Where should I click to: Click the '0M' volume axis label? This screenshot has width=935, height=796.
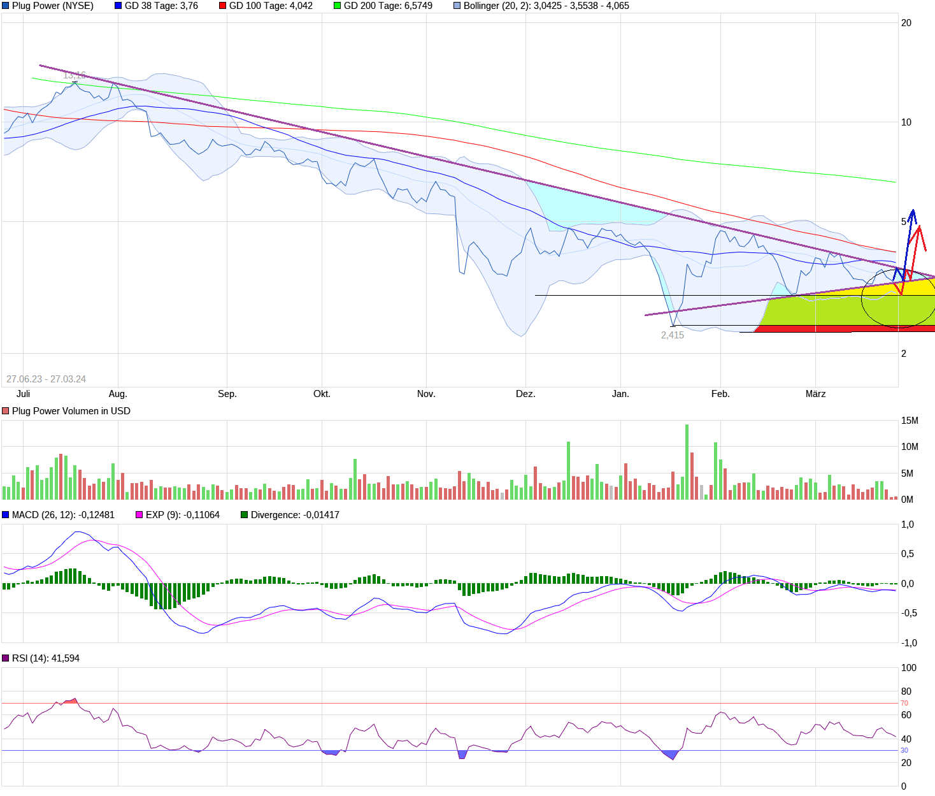tap(907, 500)
